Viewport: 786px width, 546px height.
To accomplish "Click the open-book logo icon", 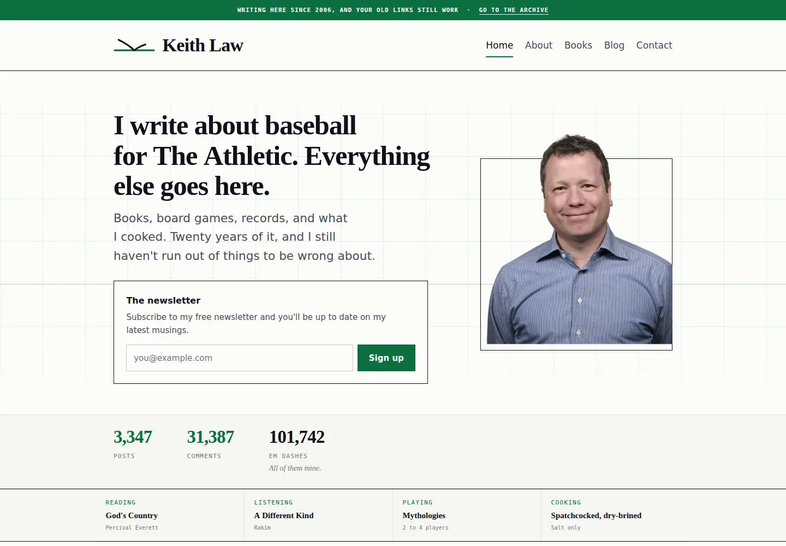I will (x=134, y=45).
